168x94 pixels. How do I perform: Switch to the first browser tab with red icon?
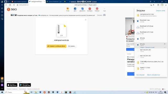19,2
